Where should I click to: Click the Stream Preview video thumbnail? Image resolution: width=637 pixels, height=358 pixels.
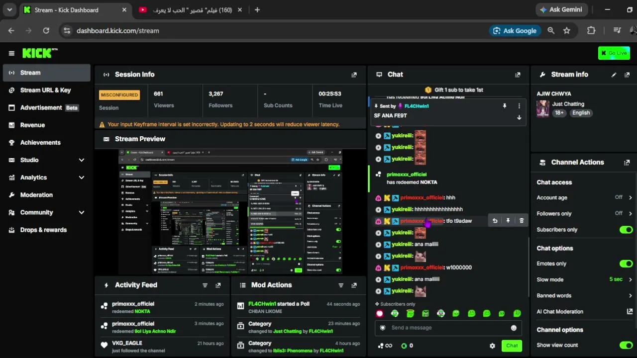230,211
